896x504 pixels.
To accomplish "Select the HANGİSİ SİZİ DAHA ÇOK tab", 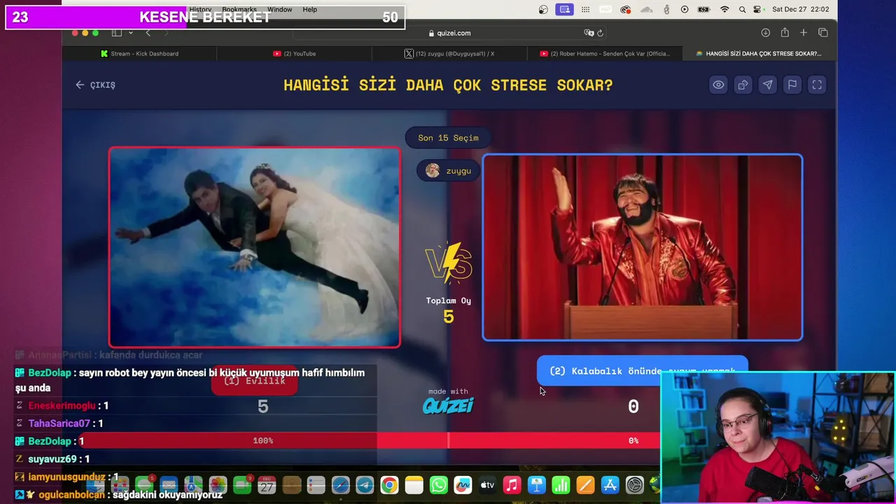I will (x=759, y=53).
